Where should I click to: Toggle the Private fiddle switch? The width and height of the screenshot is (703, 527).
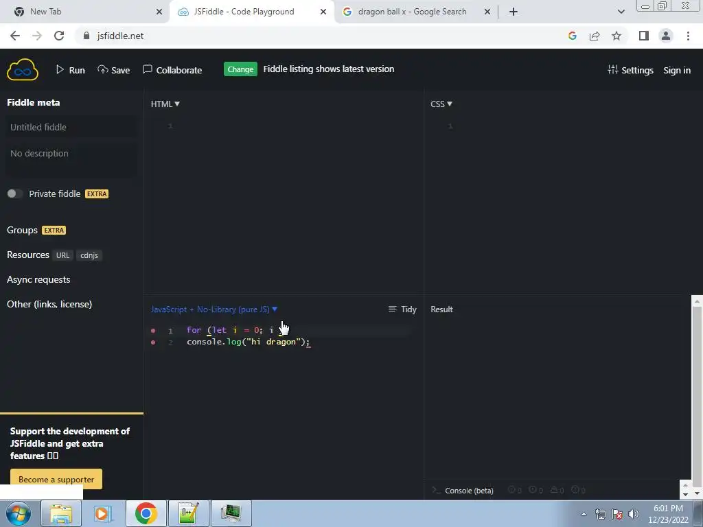(x=14, y=194)
